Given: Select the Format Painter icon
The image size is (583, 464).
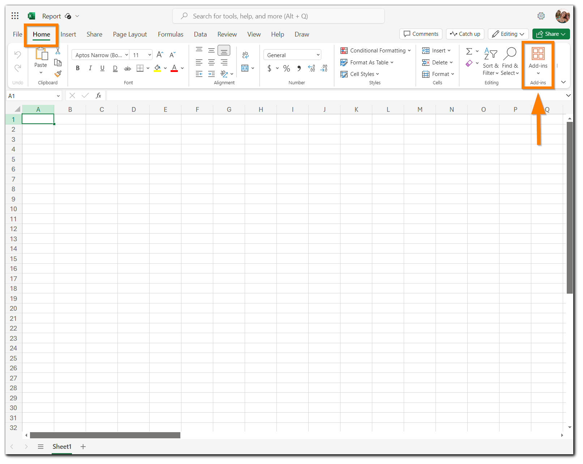Looking at the screenshot, I should (x=58, y=74).
